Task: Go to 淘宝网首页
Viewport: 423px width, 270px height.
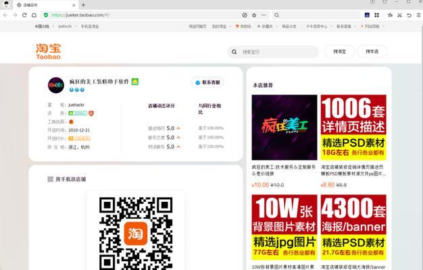Action: coord(197,26)
